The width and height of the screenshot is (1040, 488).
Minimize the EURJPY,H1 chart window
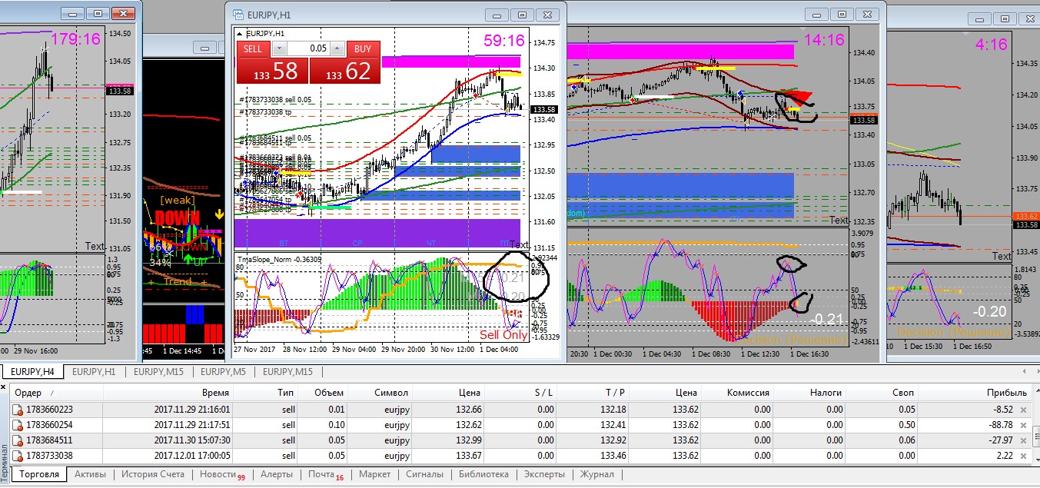click(497, 15)
